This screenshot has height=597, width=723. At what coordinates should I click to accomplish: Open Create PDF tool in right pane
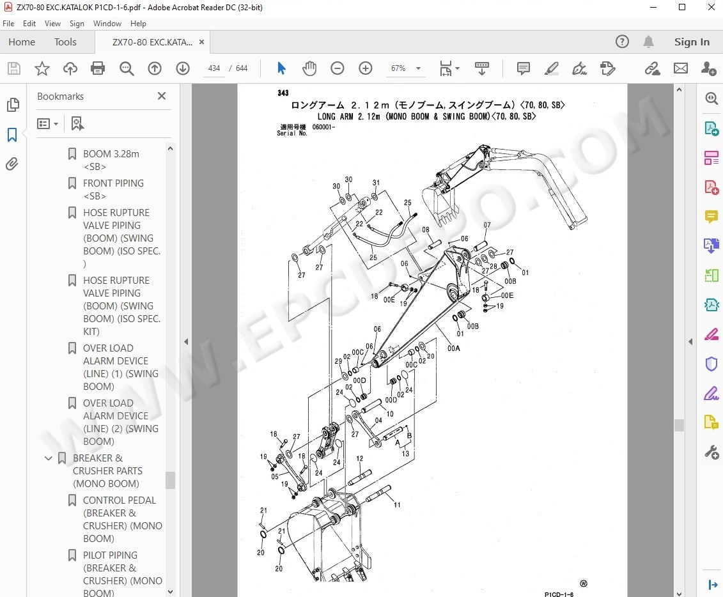[711, 187]
